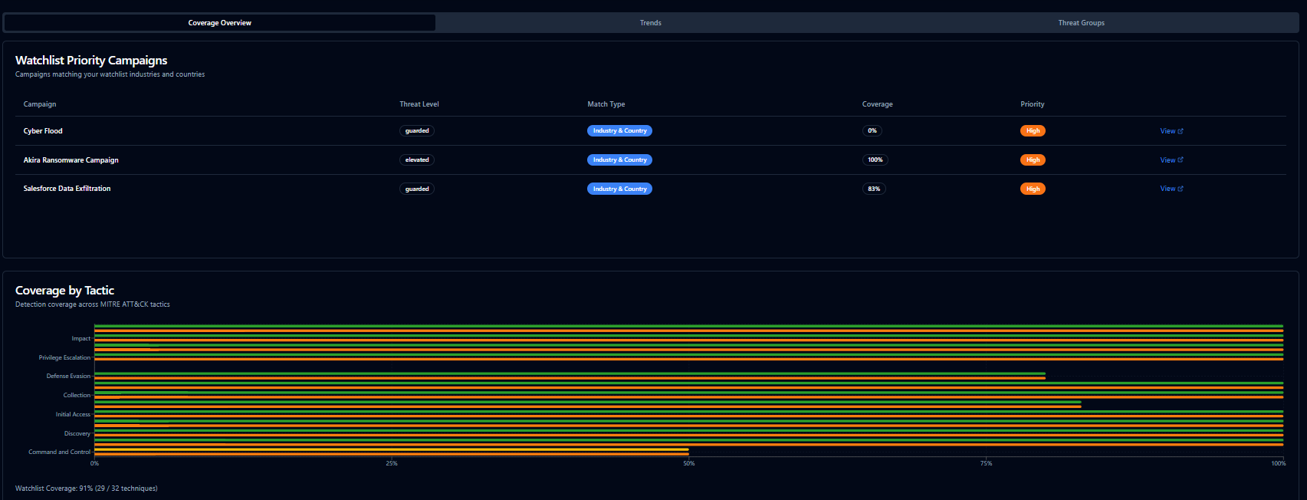Click the subtitle about watchlist industries and countries
The height and width of the screenshot is (500, 1307).
pos(110,74)
